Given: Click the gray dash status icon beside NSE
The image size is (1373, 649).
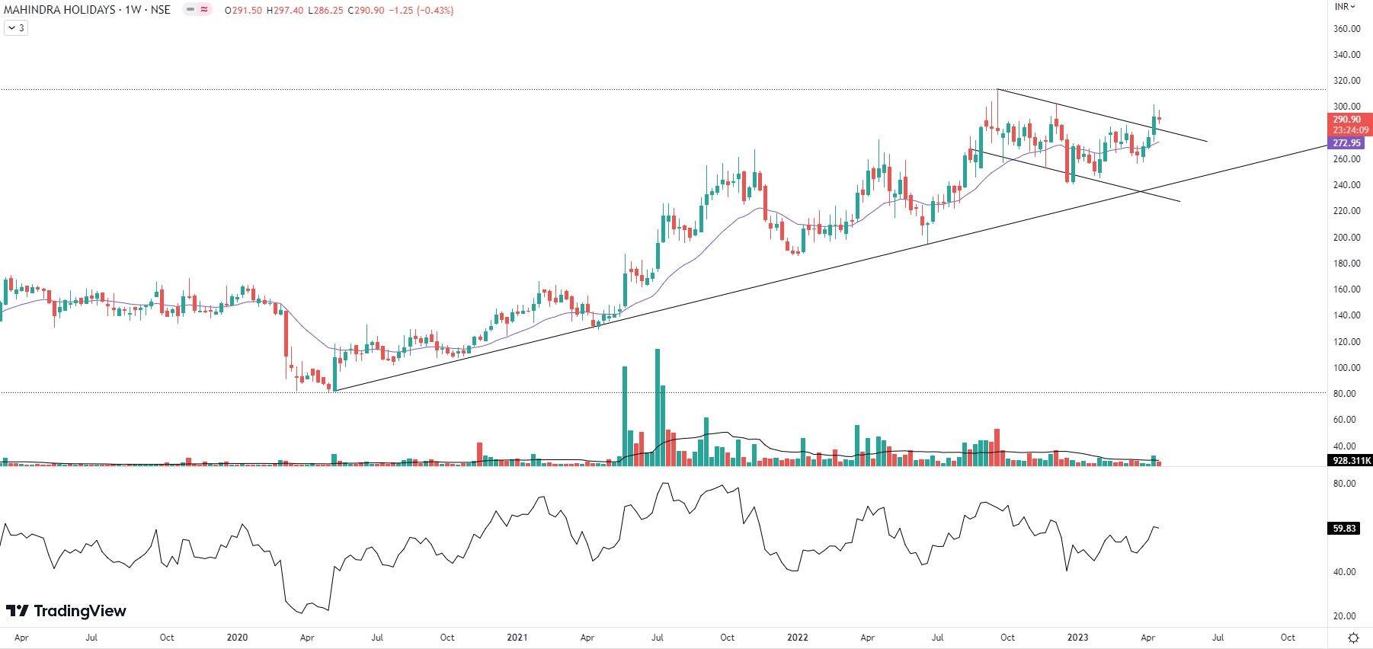Looking at the screenshot, I should coord(190,10).
